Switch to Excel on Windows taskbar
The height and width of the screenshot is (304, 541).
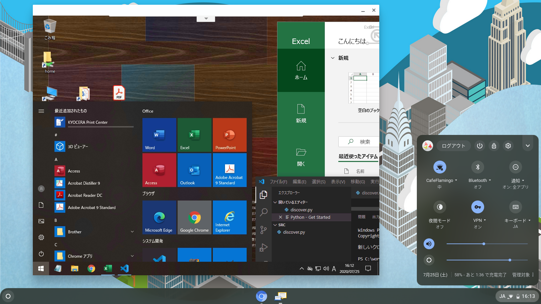(108, 268)
